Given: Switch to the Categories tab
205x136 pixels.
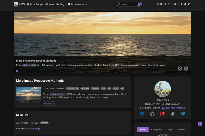Looking at the screenshot, I should (x=157, y=129).
